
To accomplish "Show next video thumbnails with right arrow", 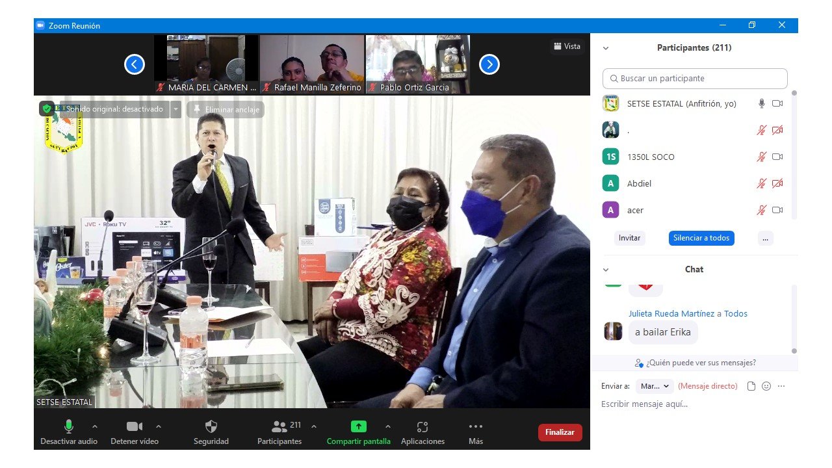I will (x=489, y=64).
